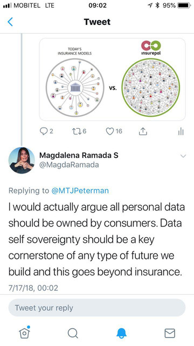
Task: Tap the back arrow
Action: [10, 22]
